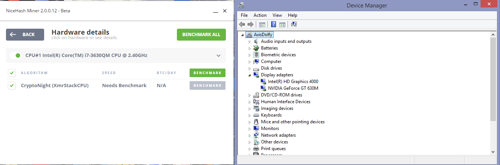500x165 pixels.
Task: Open the View menu in Device Manager
Action: (x=277, y=15)
